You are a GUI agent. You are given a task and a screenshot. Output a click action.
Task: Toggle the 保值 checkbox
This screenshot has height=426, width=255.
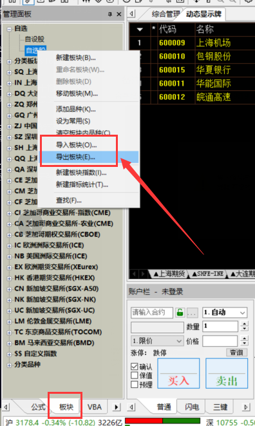[135, 376]
